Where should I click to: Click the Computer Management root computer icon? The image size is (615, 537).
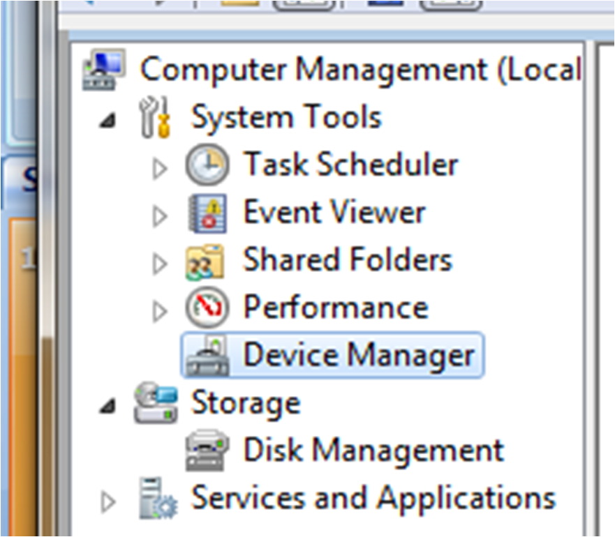pos(104,70)
